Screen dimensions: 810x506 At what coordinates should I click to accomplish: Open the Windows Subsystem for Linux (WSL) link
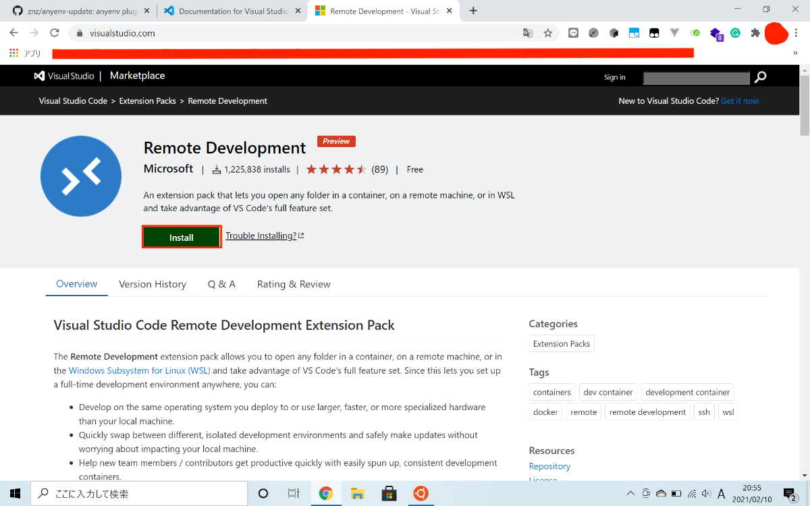pos(140,370)
